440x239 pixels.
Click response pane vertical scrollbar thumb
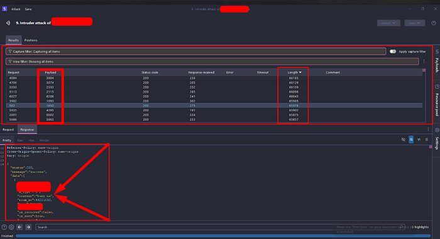431,147
